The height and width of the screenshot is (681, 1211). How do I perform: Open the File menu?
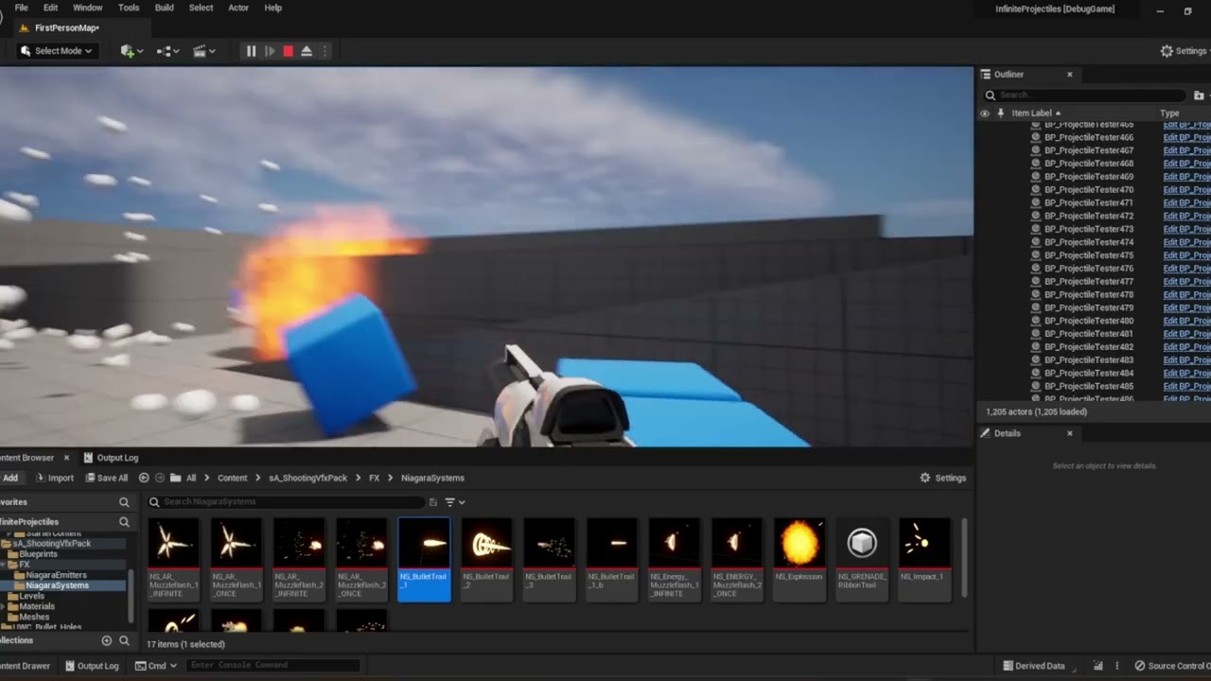click(x=21, y=8)
